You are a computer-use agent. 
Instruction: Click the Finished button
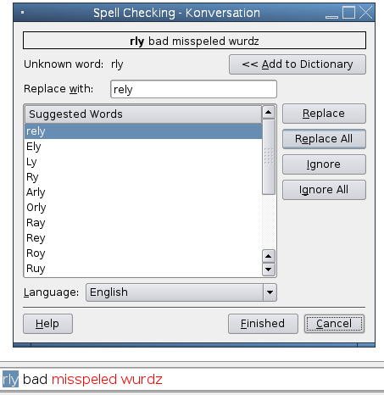(x=263, y=324)
